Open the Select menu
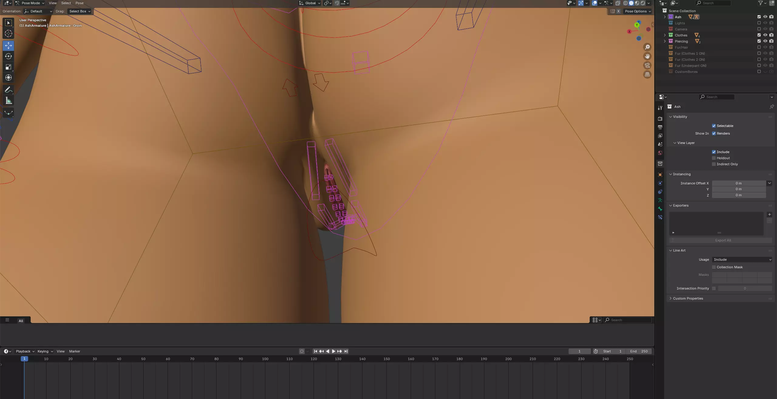Viewport: 777px width, 399px height. pos(66,3)
